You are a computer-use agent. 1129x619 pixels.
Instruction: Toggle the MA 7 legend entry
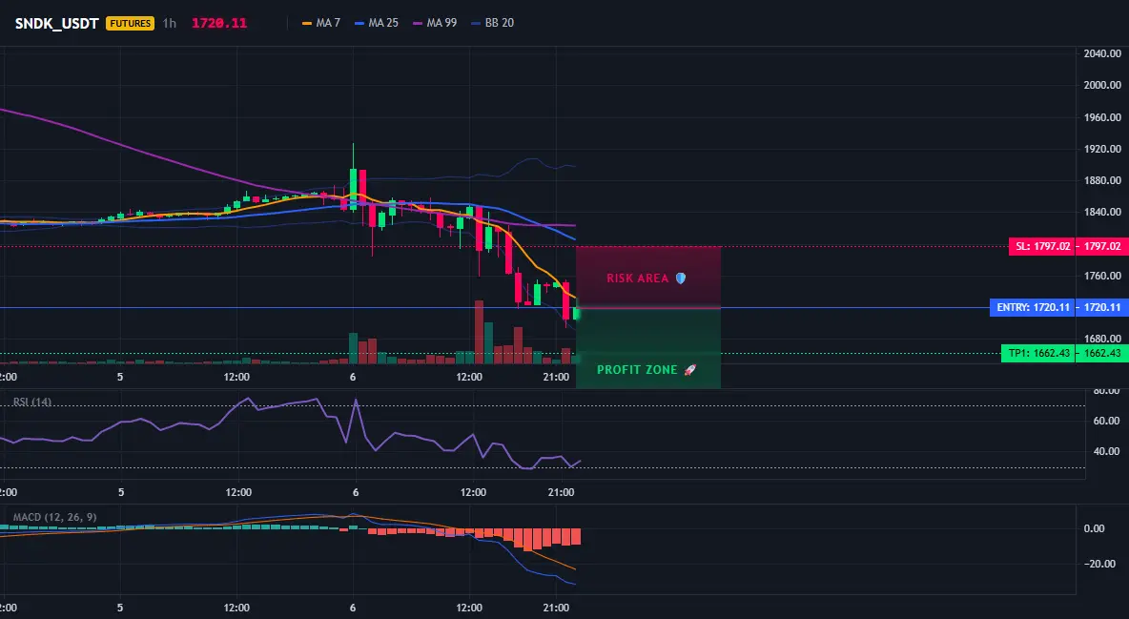pos(321,23)
